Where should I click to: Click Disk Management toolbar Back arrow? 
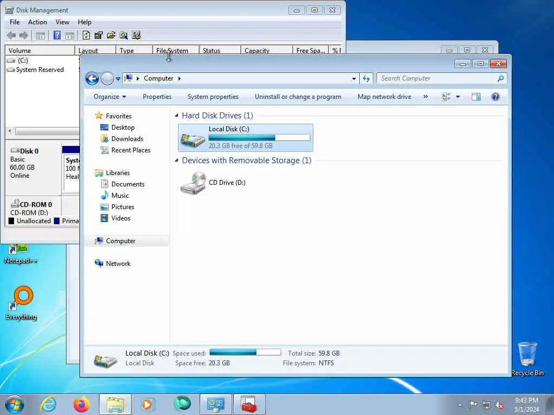pos(11,35)
